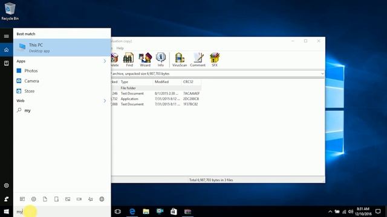
Task: Launch Microsoft Edge from taskbar
Action: [132, 212]
